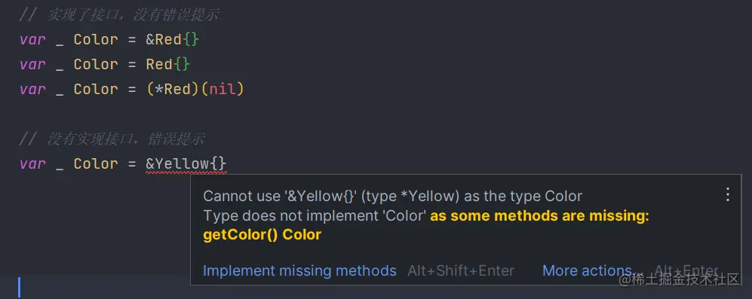Click the red-underlined &Yellow{} expression
The image size is (752, 299).
(186, 164)
